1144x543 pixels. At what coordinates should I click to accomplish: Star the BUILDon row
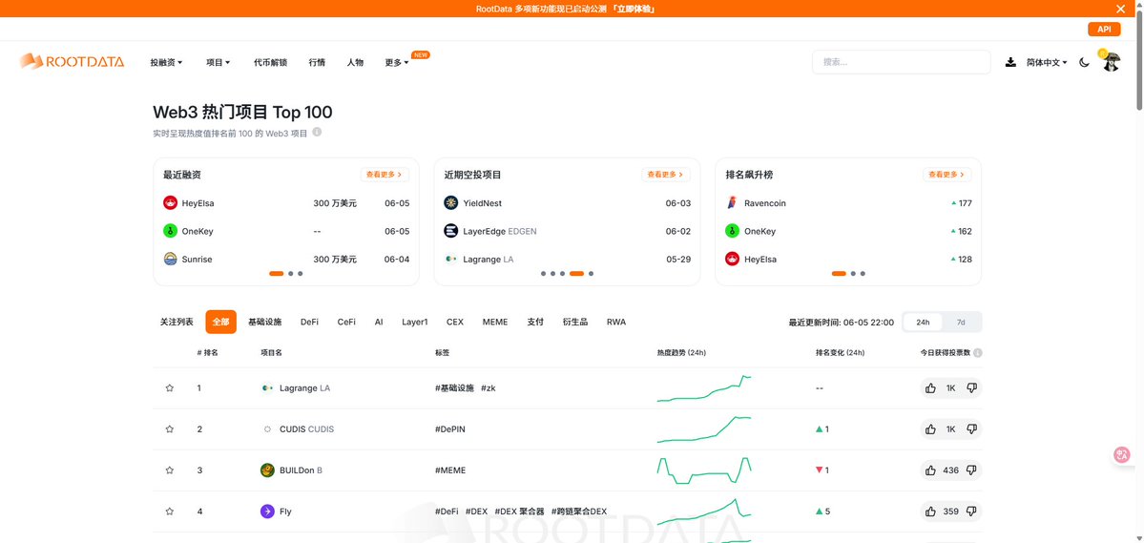170,470
